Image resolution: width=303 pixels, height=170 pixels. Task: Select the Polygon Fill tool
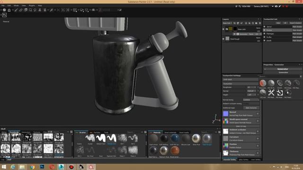pyautogui.click(x=30, y=10)
